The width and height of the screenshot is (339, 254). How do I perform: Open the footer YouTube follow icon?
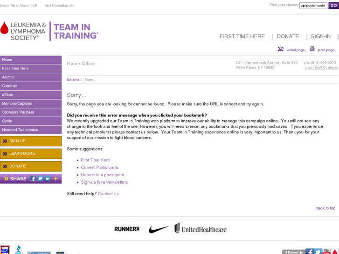tap(326, 251)
